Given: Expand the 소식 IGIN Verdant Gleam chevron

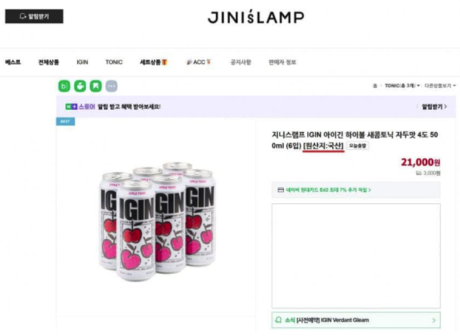Looking at the screenshot, I should (434, 320).
